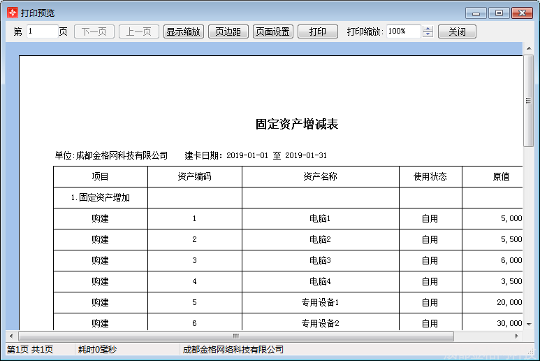Click the 打印 button
Image resolution: width=540 pixels, height=361 pixels.
317,31
